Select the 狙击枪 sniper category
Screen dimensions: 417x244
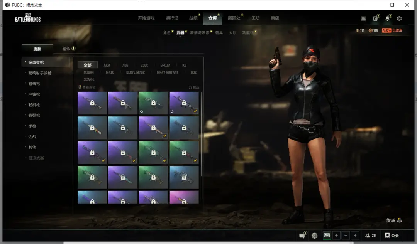coord(34,84)
